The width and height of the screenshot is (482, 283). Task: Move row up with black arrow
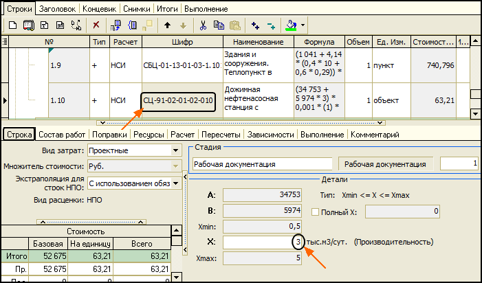tap(167, 25)
